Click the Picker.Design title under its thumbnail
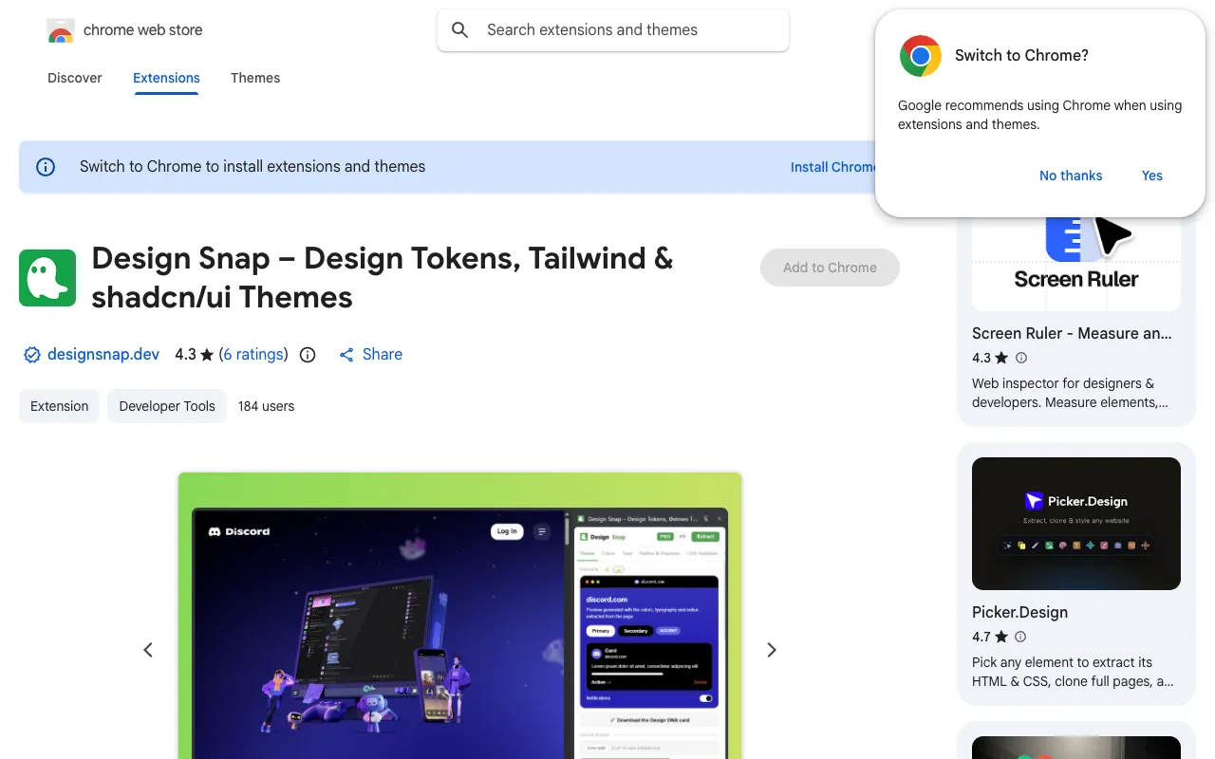This screenshot has width=1215, height=759. [x=1019, y=612]
